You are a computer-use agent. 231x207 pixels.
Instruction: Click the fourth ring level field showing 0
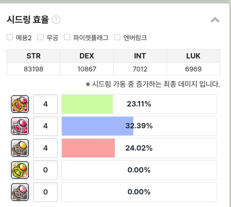pos(45,170)
